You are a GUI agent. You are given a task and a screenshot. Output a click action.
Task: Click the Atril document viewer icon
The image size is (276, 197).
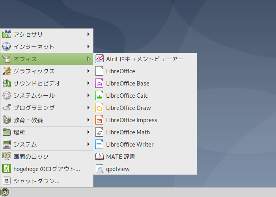click(99, 59)
